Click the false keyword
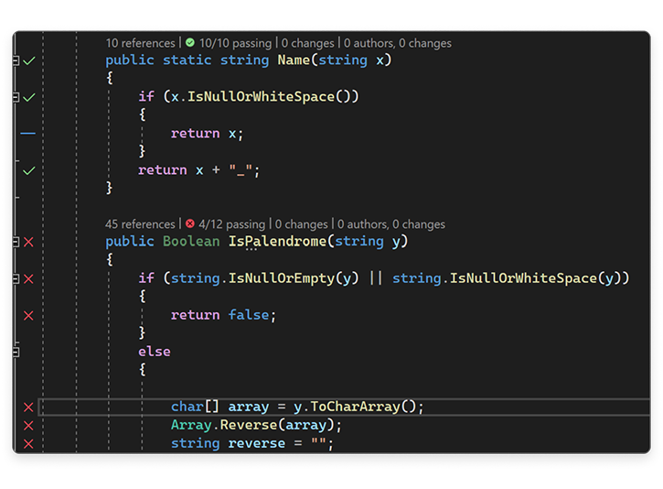Screen dimensions: 663x489 coord(249,315)
